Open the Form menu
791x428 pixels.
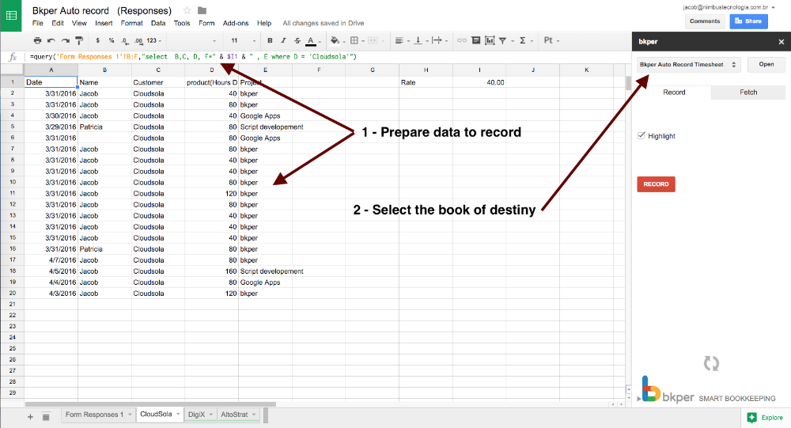(206, 23)
